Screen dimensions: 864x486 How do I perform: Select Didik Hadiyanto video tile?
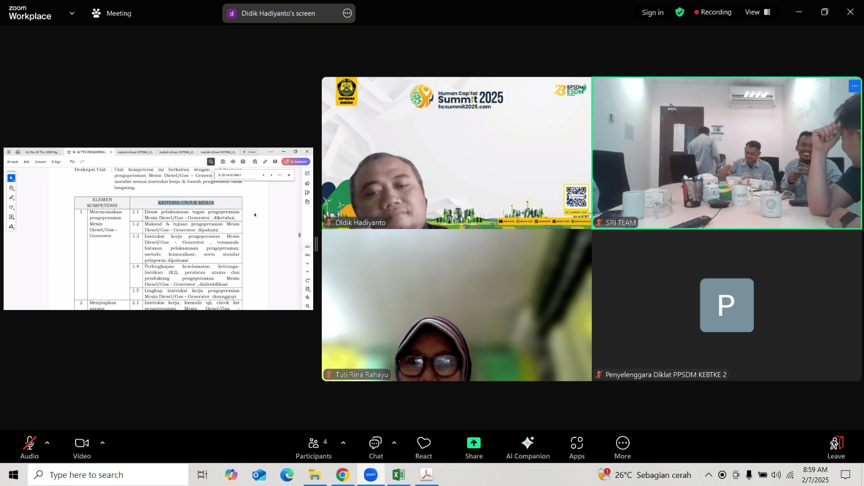pyautogui.click(x=457, y=153)
